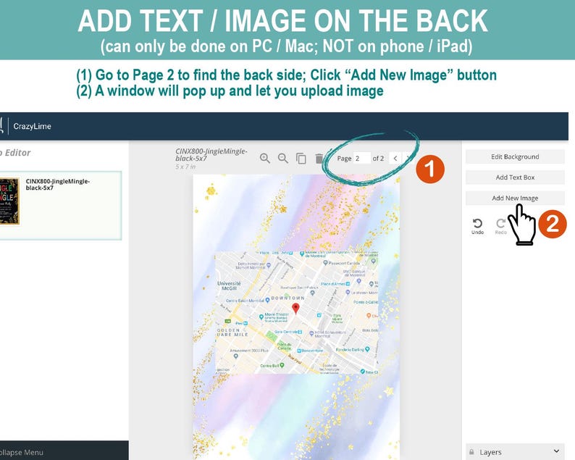Click the CINX800-JingleMingle-black-5x7 canvas title
575x460 pixels.
tap(211, 155)
